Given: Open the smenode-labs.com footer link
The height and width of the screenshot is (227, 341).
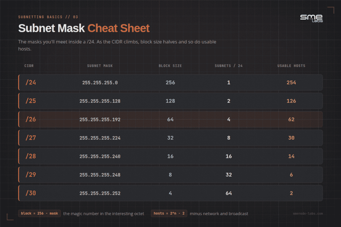Looking at the screenshot, I should coord(308,214).
